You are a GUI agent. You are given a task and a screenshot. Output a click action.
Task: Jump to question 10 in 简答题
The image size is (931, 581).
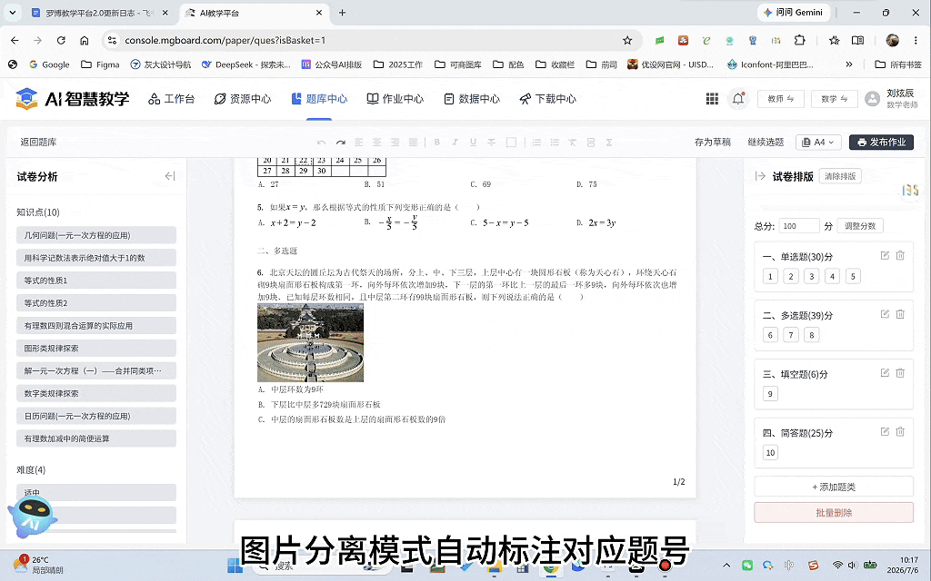[770, 452]
